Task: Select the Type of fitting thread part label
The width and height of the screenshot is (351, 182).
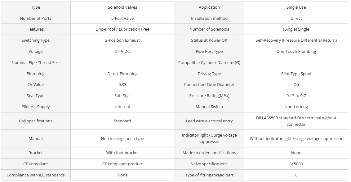Action: click(209, 175)
